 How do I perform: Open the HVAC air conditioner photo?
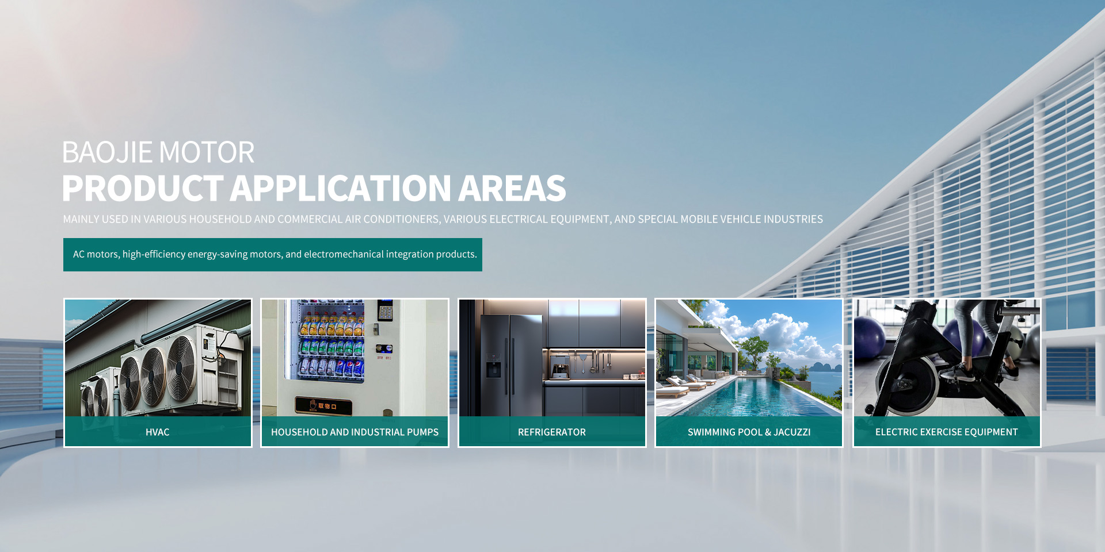(158, 358)
